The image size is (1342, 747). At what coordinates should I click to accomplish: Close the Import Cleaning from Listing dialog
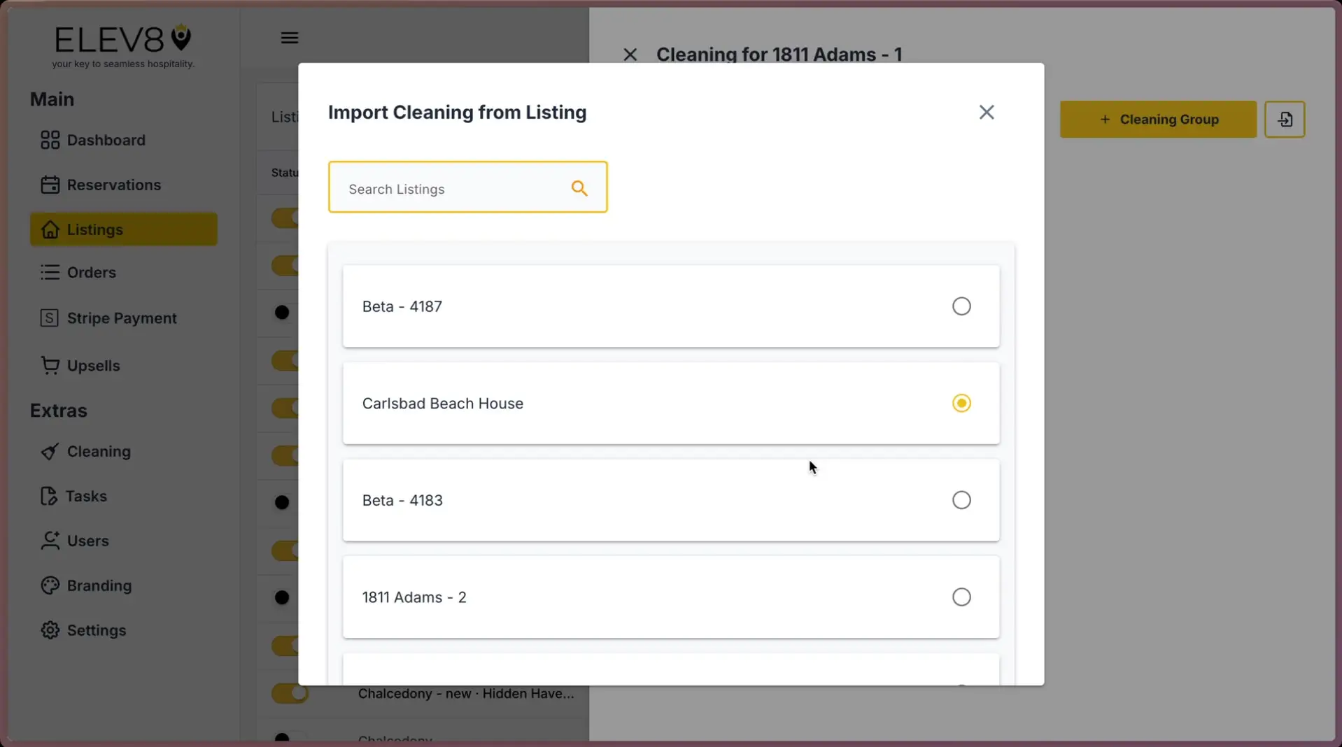[986, 112]
